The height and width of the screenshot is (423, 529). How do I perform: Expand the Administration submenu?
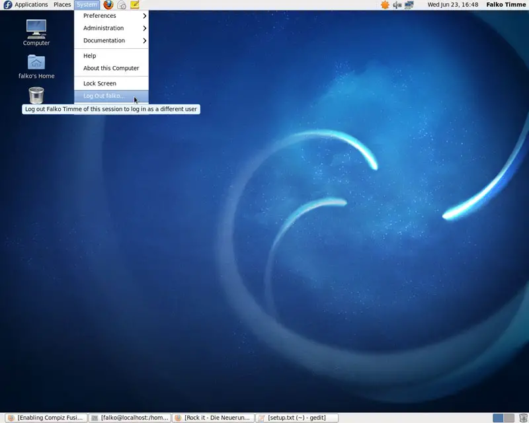pyautogui.click(x=111, y=28)
